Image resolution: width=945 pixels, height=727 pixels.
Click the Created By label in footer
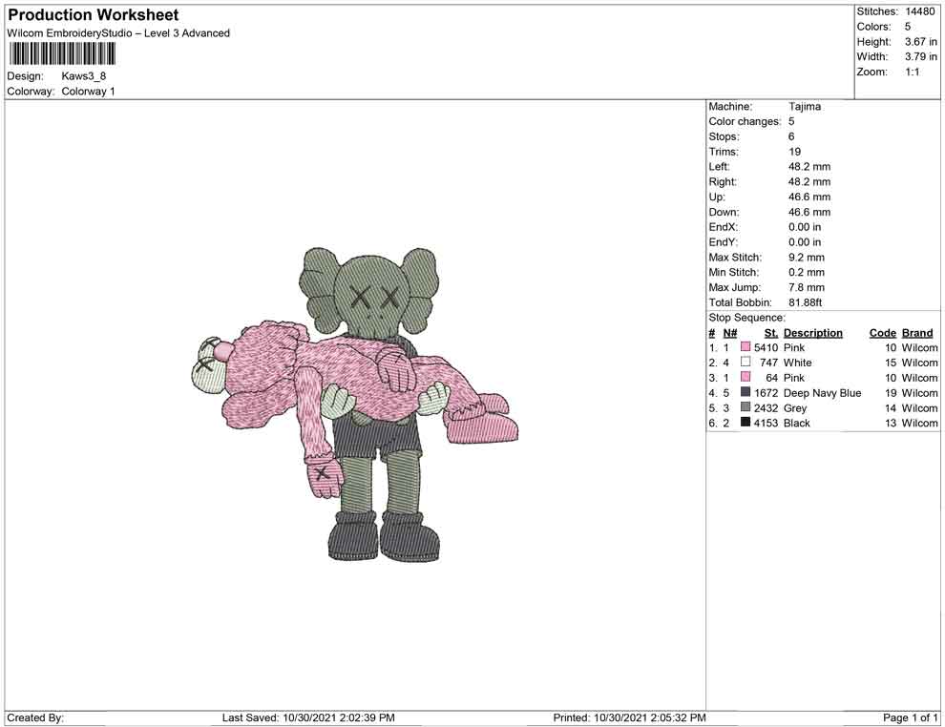point(35,717)
